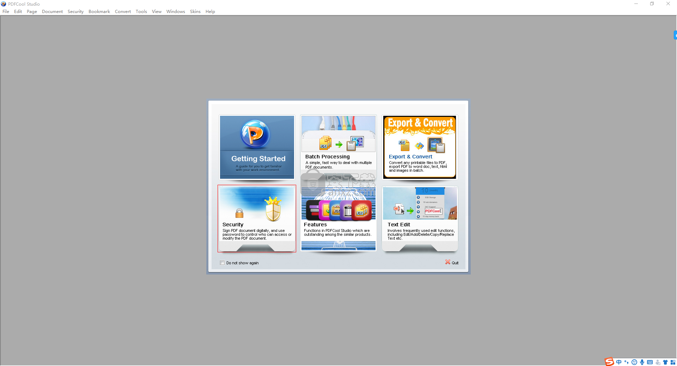Click the PDFCool logo ball in Getting Started
The height and width of the screenshot is (366, 677).
[x=255, y=134]
